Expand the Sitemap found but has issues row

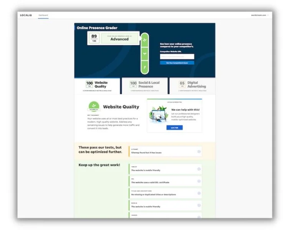(x=199, y=151)
